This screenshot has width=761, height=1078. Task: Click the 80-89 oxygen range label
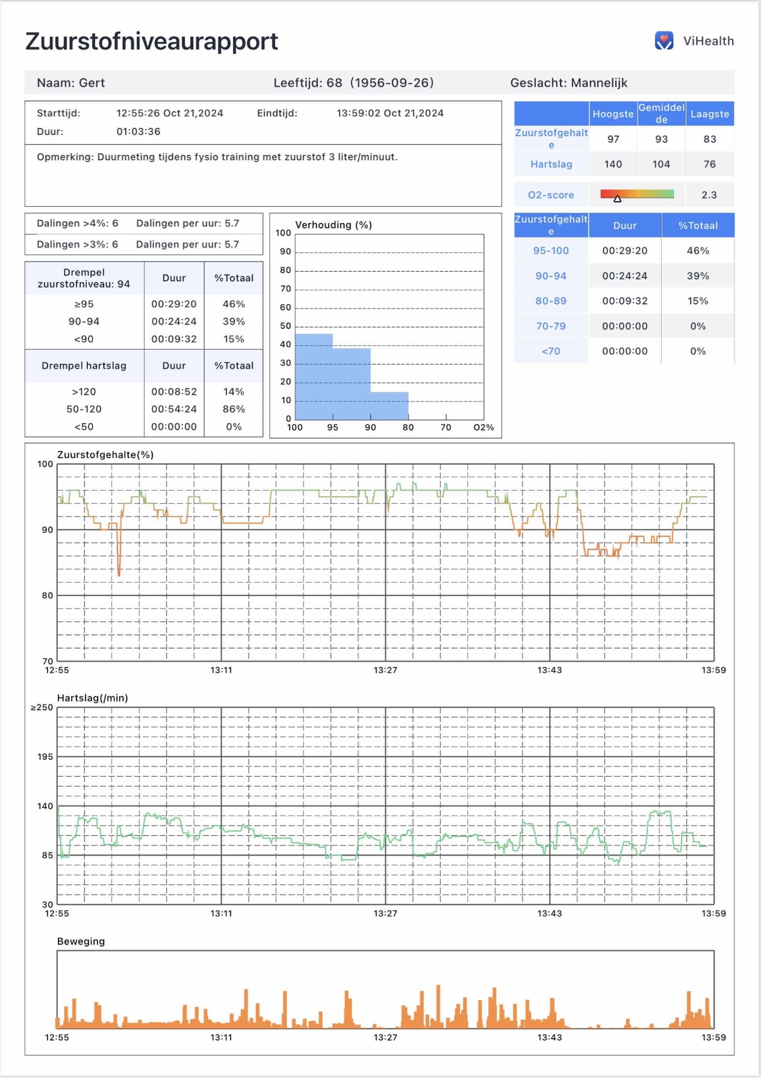click(x=551, y=301)
